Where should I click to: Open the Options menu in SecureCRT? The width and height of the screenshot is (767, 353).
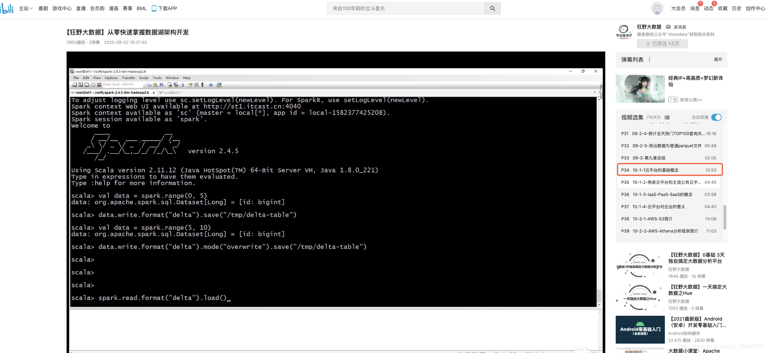click(111, 78)
